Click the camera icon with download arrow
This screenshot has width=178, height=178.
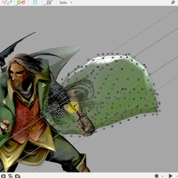(x=18, y=176)
